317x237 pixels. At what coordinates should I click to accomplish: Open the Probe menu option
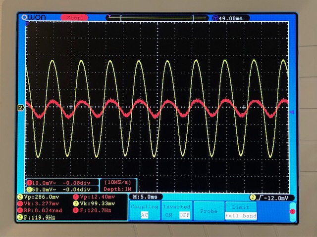(209, 211)
